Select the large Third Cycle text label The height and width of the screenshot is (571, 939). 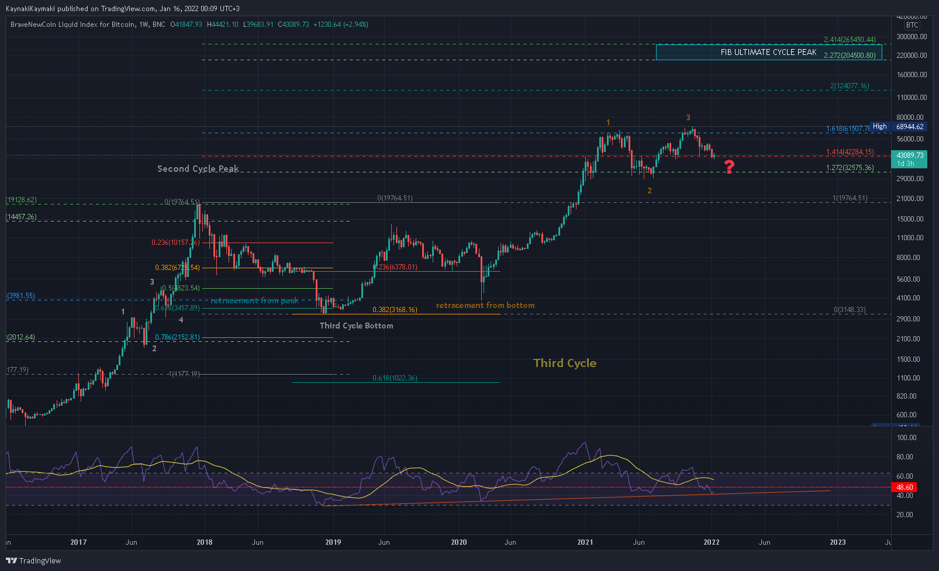pos(565,363)
